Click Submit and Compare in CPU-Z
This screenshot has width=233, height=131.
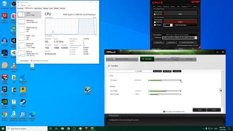point(187,43)
